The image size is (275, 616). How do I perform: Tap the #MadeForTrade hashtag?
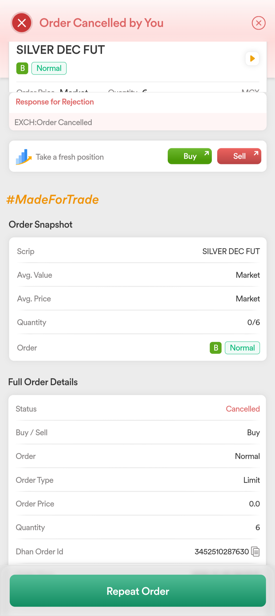pyautogui.click(x=52, y=199)
